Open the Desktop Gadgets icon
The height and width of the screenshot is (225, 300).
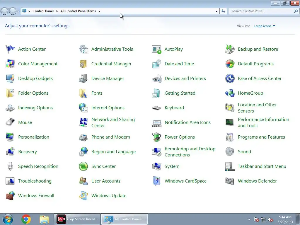(10, 79)
